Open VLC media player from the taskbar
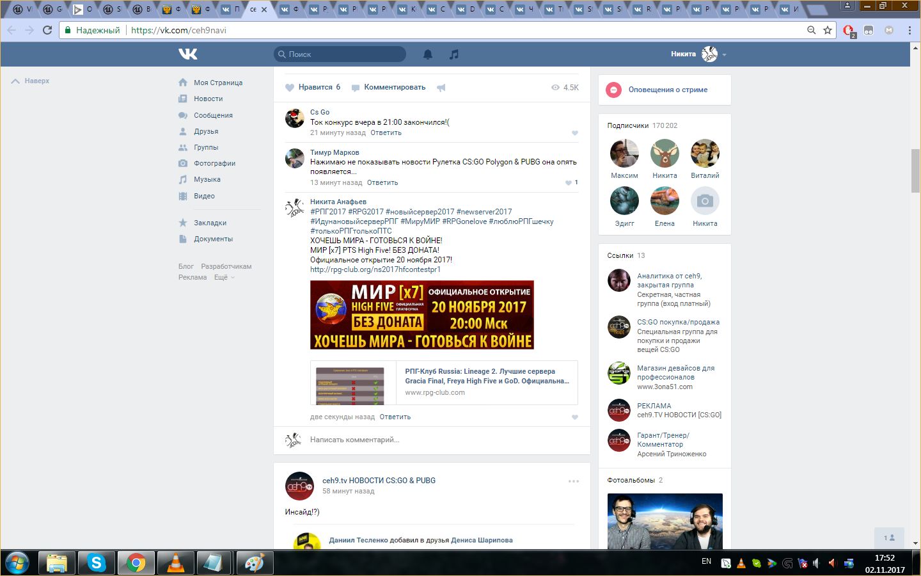921x576 pixels. point(175,563)
